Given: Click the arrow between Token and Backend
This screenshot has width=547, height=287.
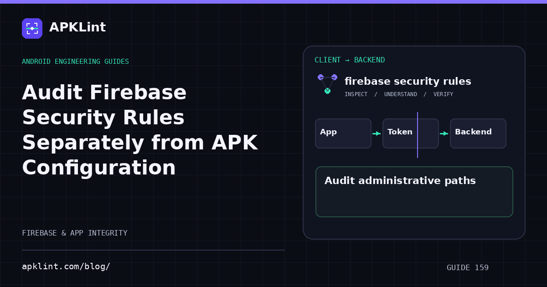Looking at the screenshot, I should (x=444, y=133).
